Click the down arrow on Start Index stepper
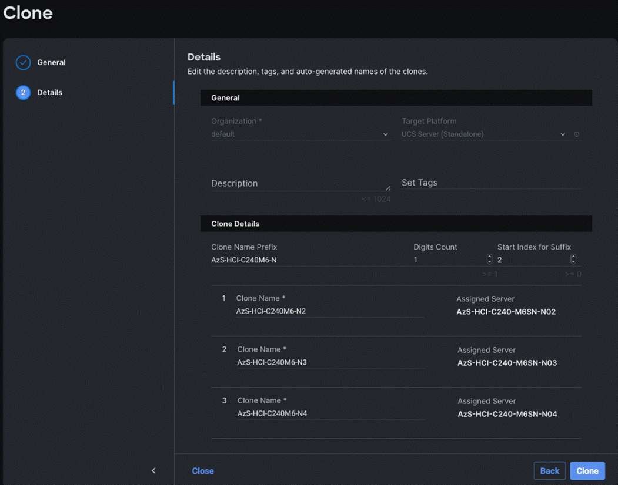Screen dimensions: 618x485 (x=573, y=261)
